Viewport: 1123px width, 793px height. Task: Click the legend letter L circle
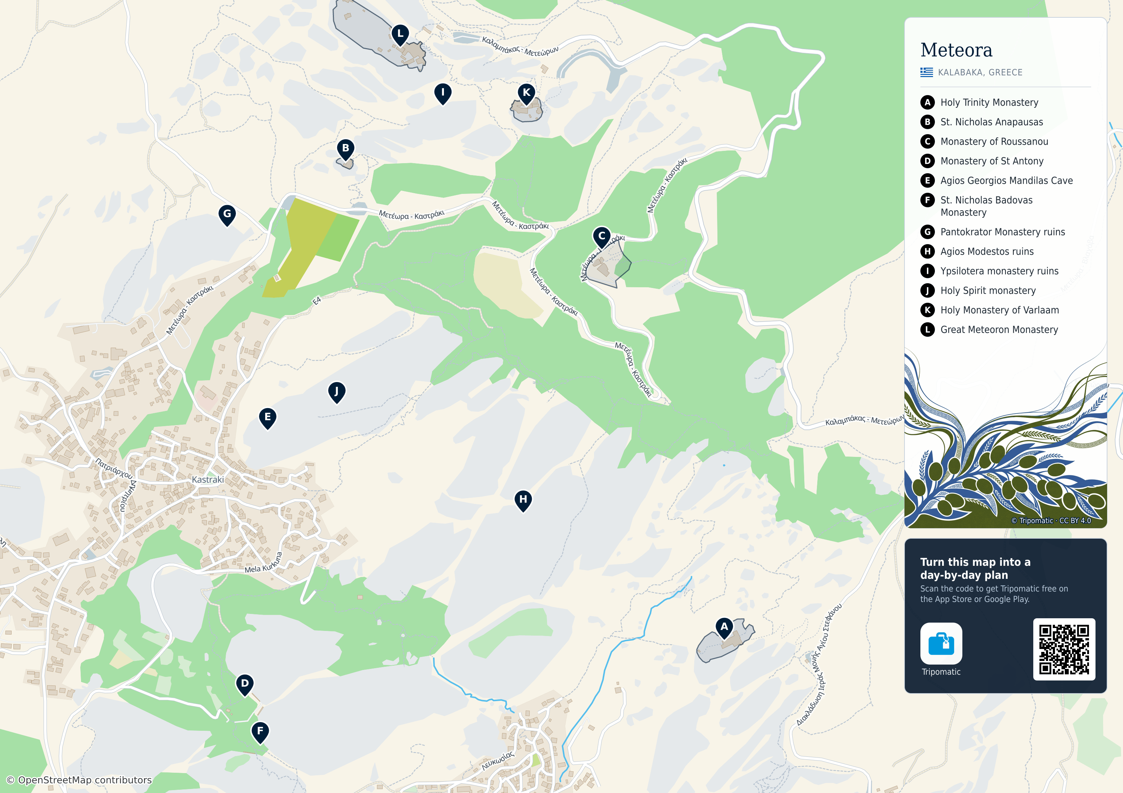click(927, 330)
